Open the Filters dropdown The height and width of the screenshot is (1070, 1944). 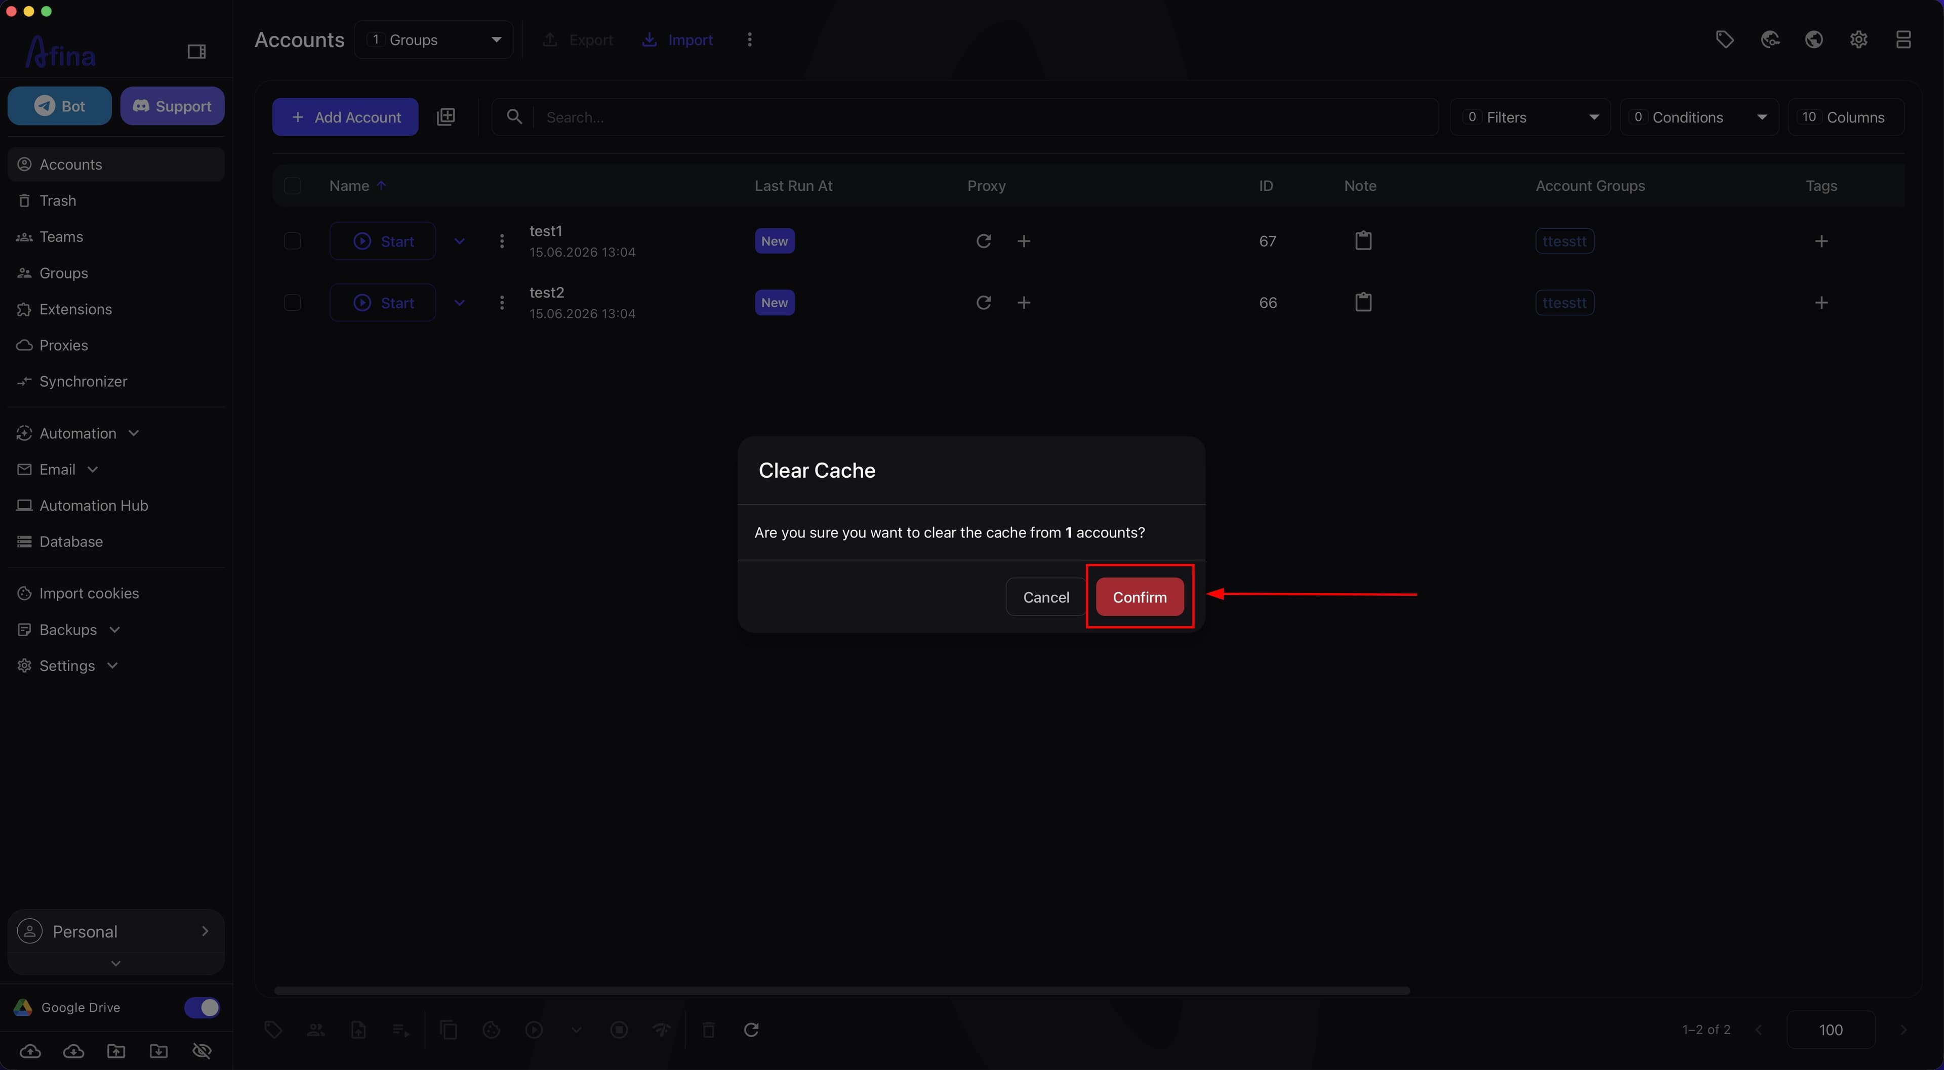coord(1530,117)
